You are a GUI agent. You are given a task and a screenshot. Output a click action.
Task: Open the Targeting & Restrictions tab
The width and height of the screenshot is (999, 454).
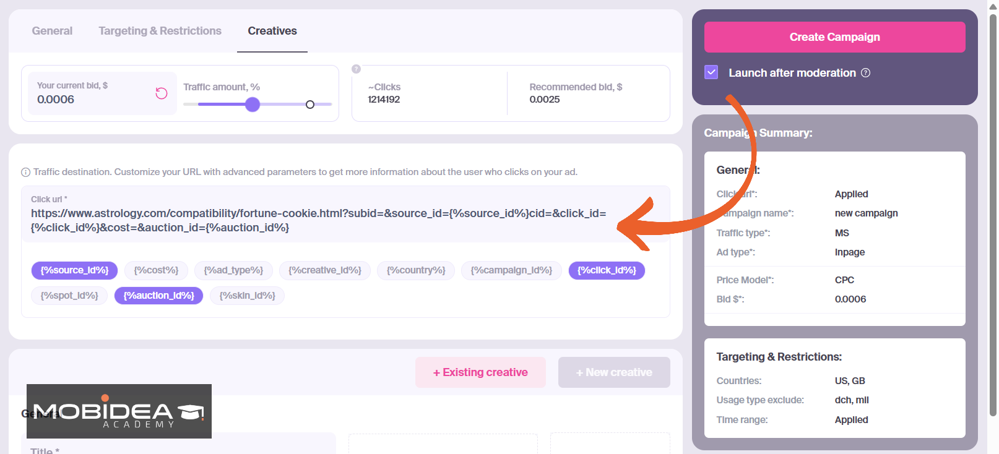pos(160,31)
